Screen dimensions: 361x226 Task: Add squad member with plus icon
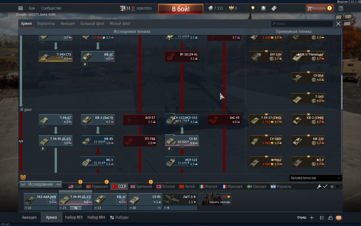coord(312,218)
